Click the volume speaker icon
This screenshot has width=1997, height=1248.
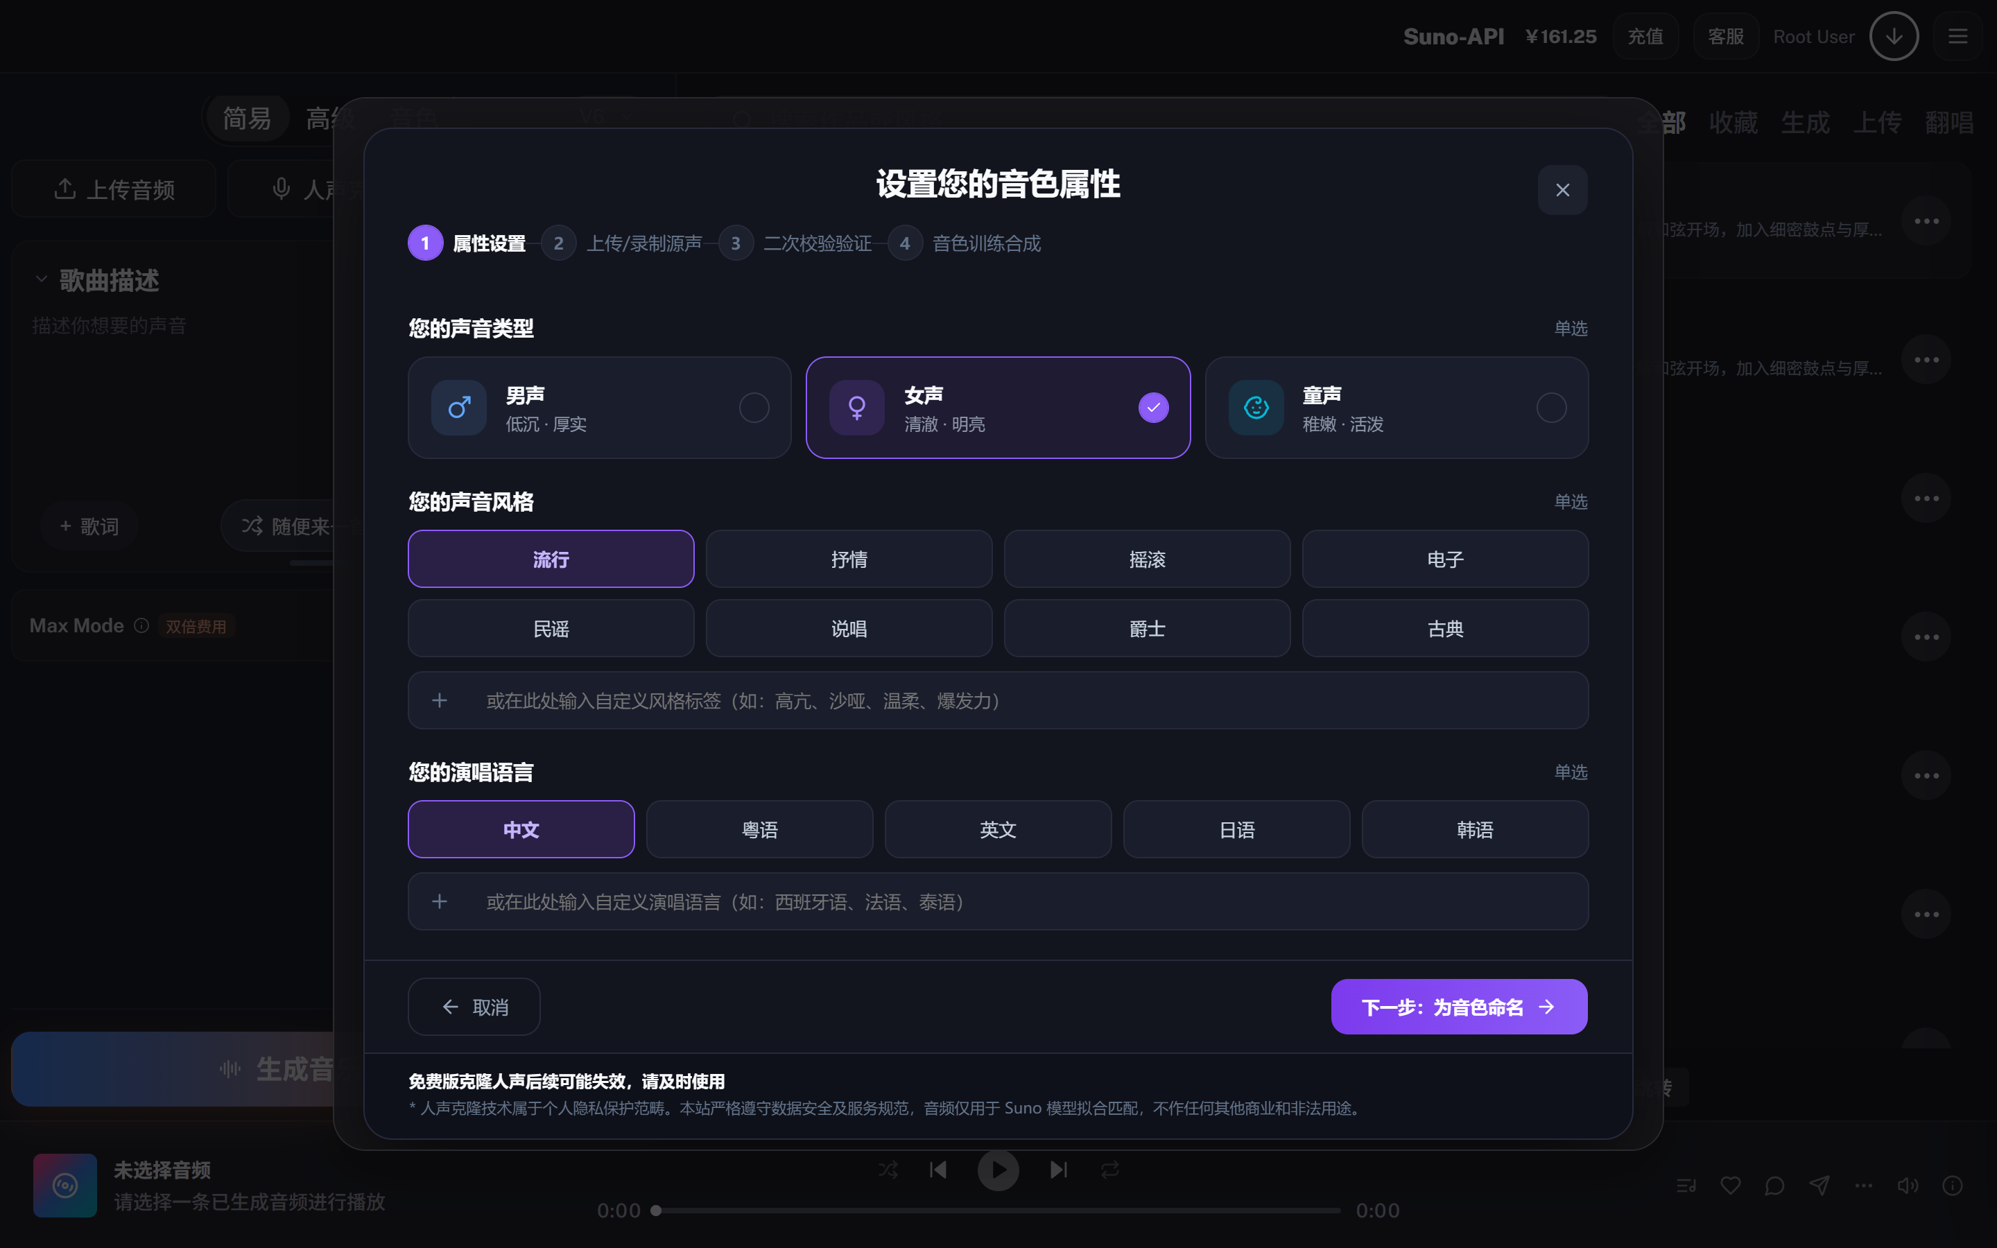(1907, 1186)
